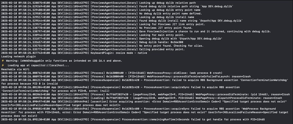Click 'KeyboardPlugin: resize mode - native' message

click(119, 53)
